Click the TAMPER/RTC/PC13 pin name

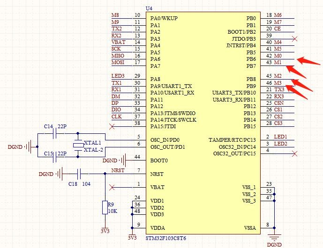click(x=232, y=140)
